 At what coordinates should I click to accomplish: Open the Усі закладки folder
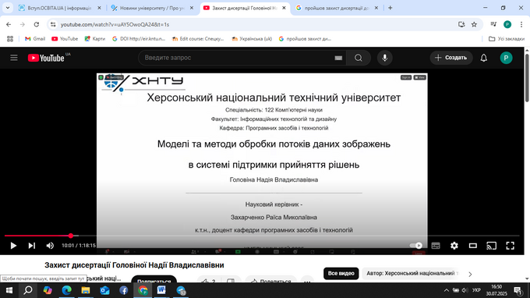507,39
